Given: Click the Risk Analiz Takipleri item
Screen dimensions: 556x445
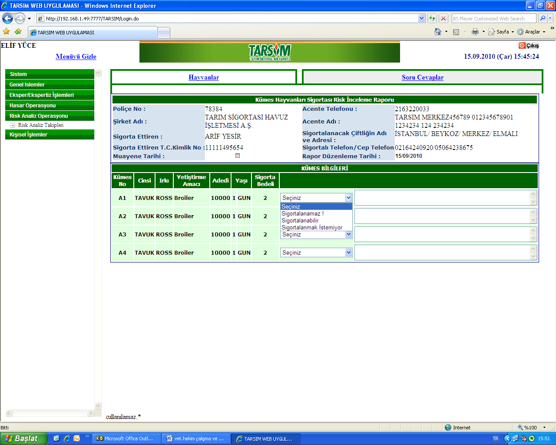Looking at the screenshot, I should (x=41, y=125).
